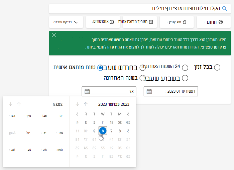The width and height of the screenshot is (234, 170).
Task: Choose month אוק in the month picker
Action: [x=44, y=150]
